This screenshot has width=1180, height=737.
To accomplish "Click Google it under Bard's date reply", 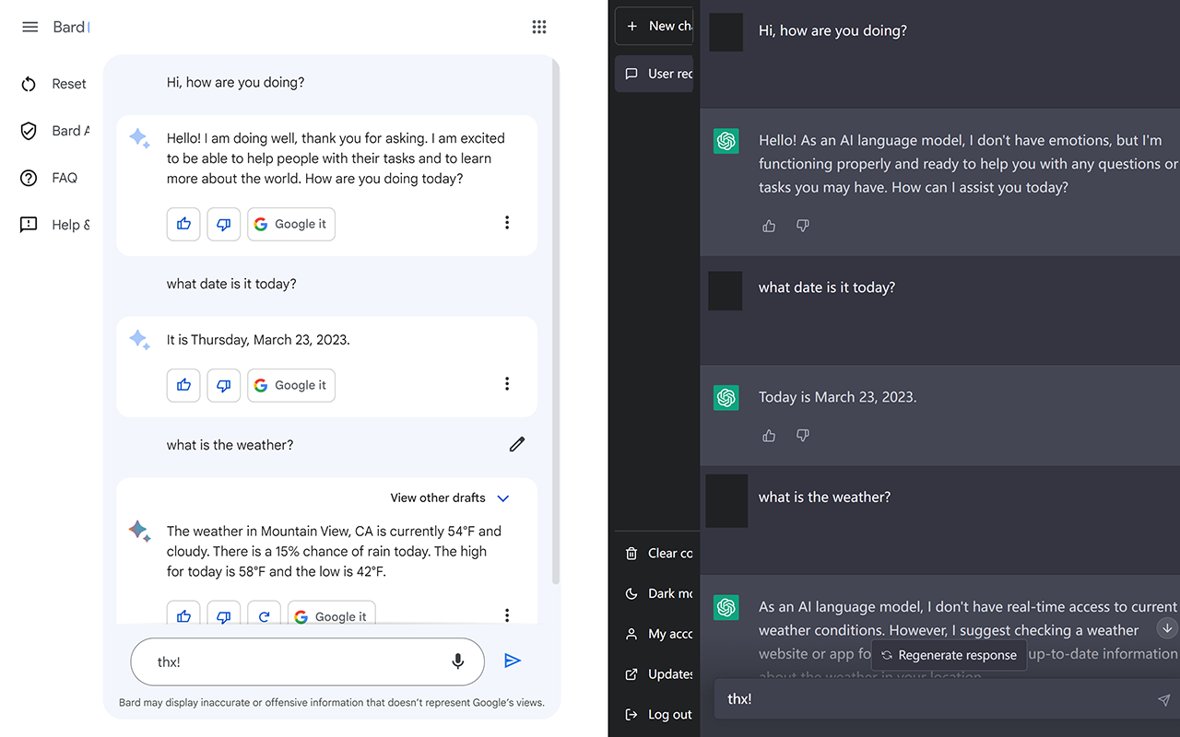I will (291, 385).
